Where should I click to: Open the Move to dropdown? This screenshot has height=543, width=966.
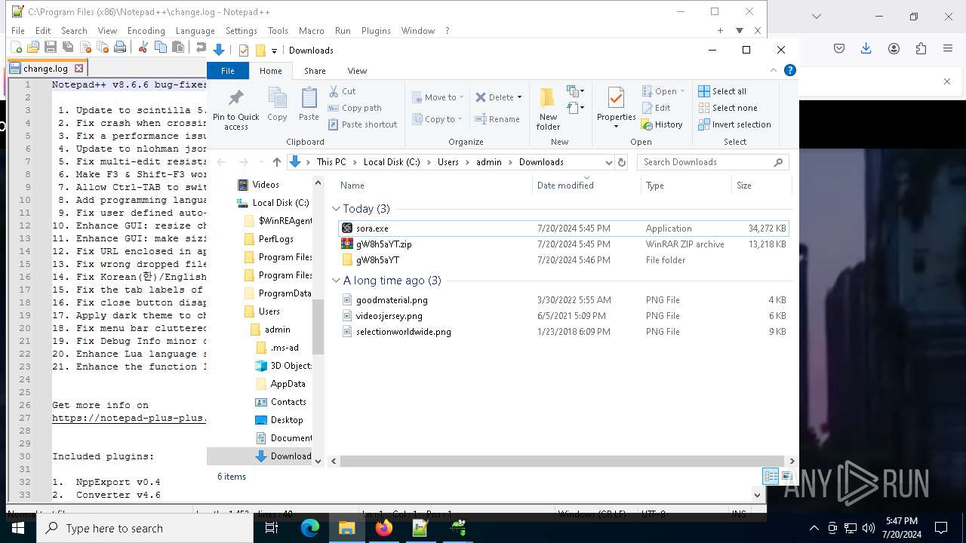tap(437, 97)
